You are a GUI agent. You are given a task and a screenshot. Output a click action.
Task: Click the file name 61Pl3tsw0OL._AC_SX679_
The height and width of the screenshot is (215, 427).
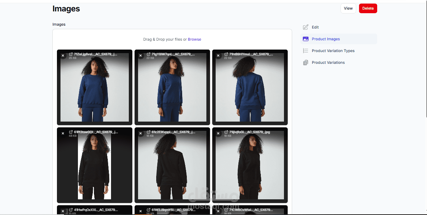tap(96, 132)
